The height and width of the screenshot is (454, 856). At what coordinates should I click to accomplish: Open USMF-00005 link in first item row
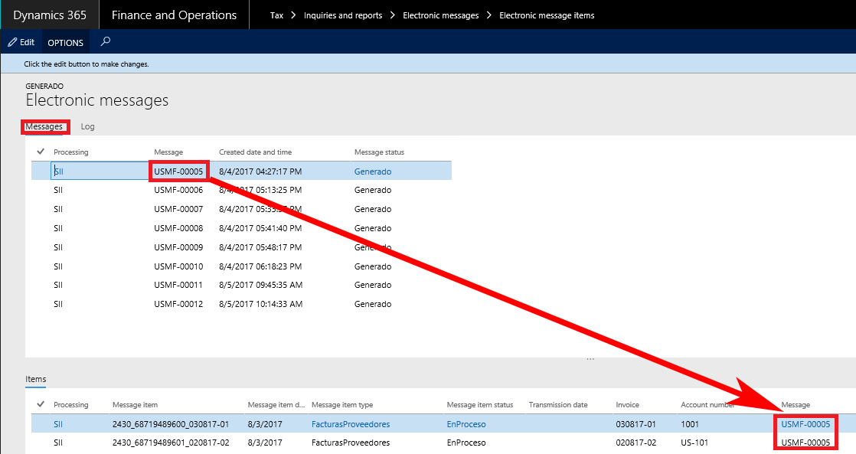[x=805, y=424]
